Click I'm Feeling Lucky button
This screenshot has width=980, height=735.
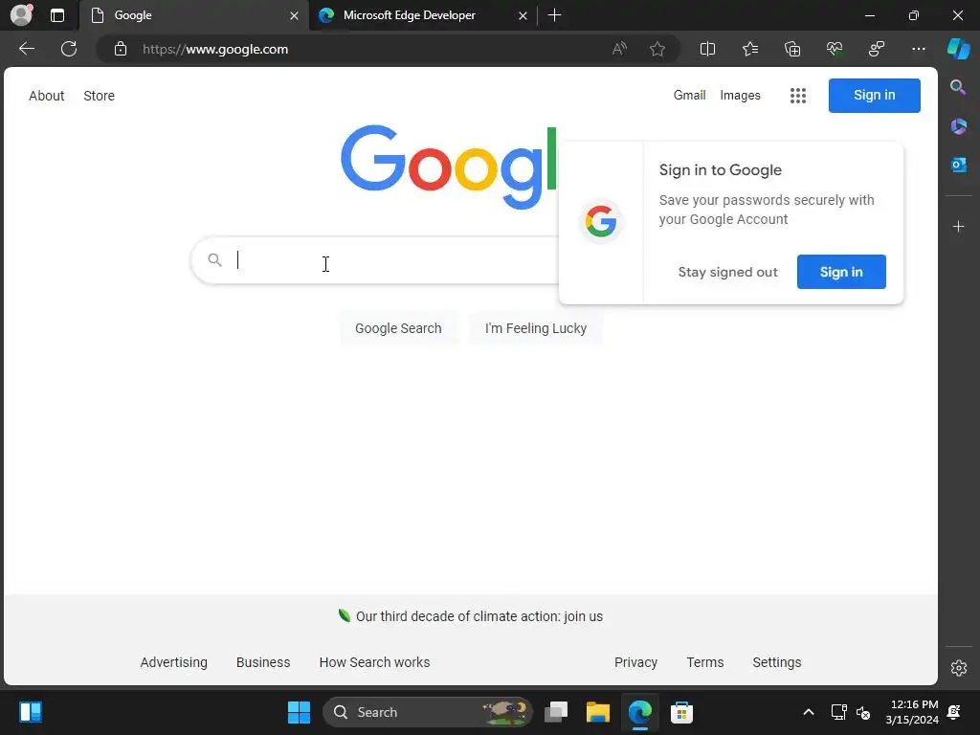pos(536,328)
